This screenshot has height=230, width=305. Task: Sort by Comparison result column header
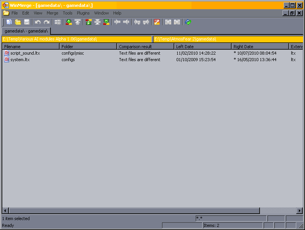[x=146, y=47]
